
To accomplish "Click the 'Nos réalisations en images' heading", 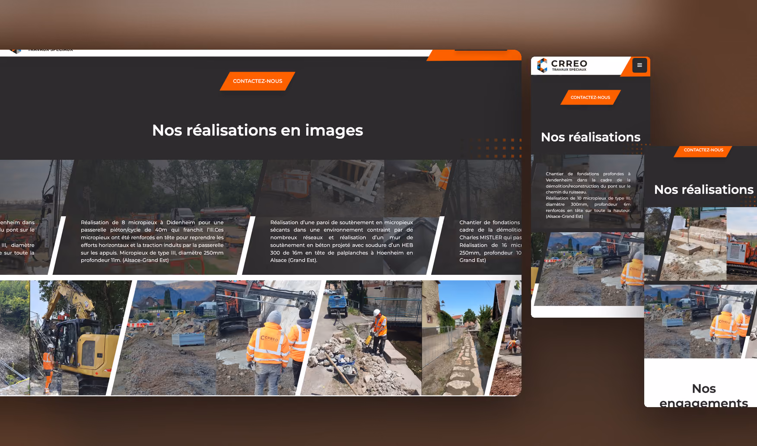I will (x=258, y=130).
